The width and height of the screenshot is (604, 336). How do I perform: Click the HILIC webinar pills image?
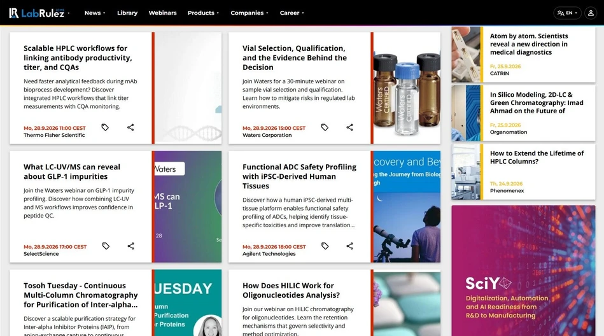(x=407, y=303)
